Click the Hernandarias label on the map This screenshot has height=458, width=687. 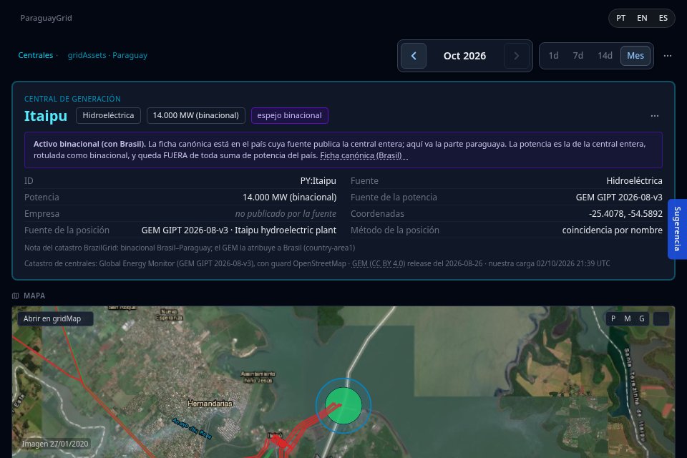click(210, 403)
